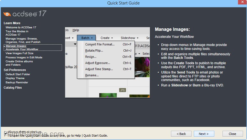The width and height of the screenshot is (247, 140).
Task: Click the Close button at bottom
Action: pyautogui.click(x=233, y=134)
